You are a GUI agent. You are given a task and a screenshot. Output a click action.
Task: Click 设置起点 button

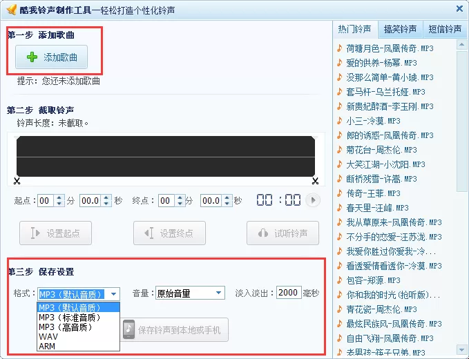coord(56,233)
